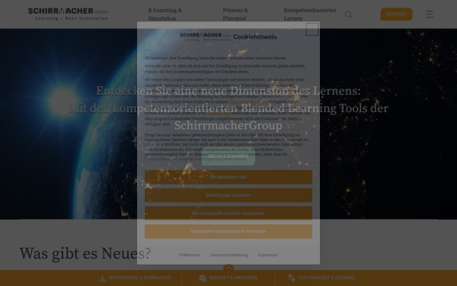Open the E-Learning & Simulation menu
The image size is (457, 286).
coord(165,14)
